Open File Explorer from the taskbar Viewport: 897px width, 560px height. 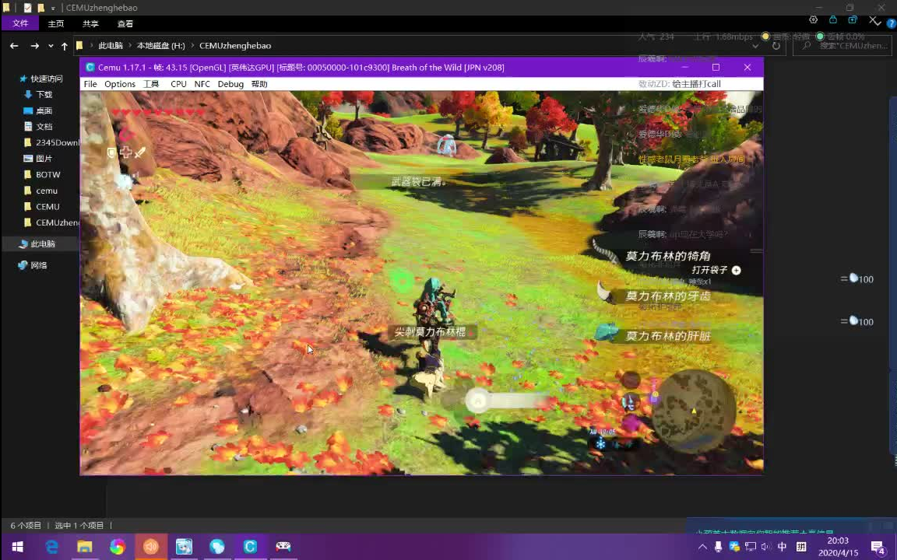pyautogui.click(x=84, y=547)
